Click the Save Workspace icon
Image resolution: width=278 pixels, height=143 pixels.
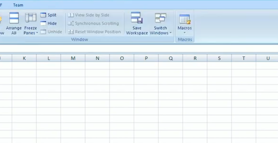(137, 18)
